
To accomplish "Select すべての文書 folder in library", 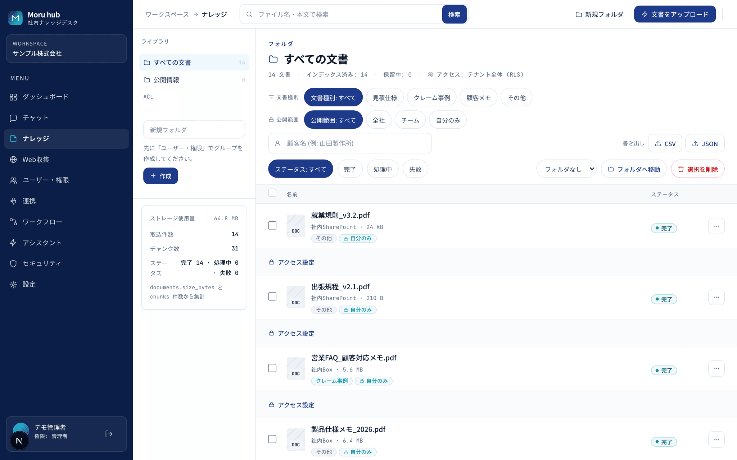I will click(194, 63).
